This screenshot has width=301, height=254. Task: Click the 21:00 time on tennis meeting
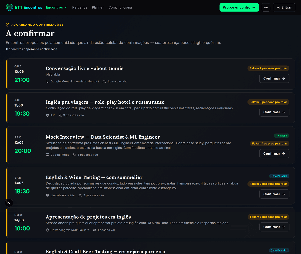[22, 80]
